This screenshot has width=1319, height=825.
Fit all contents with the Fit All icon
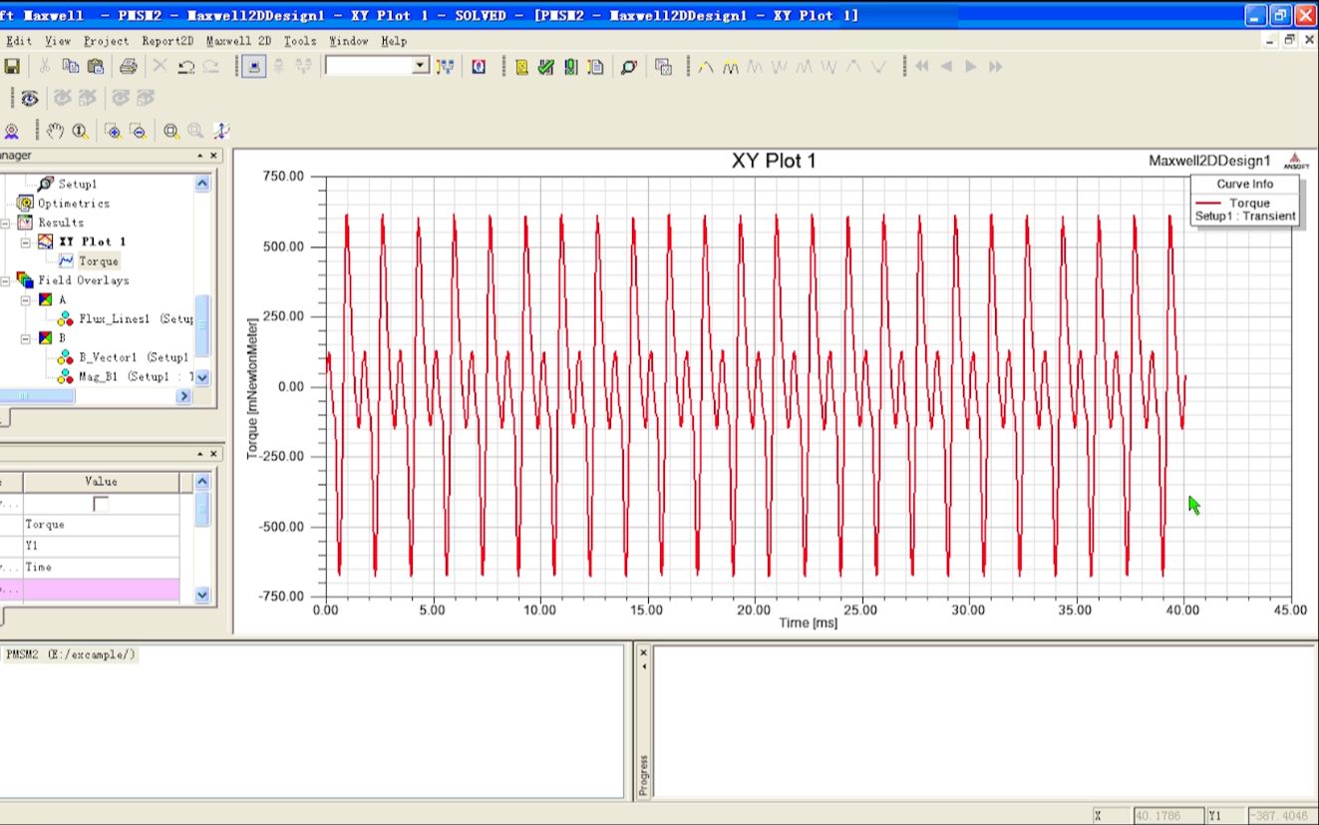(x=171, y=131)
